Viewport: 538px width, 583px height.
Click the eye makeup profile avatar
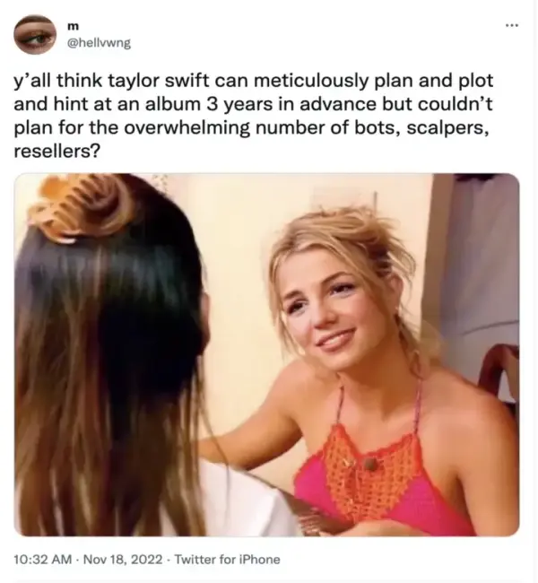pyautogui.click(x=35, y=35)
